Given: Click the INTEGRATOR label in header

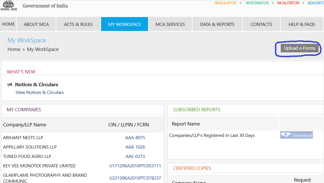Looking at the screenshot, I should click(257, 3).
